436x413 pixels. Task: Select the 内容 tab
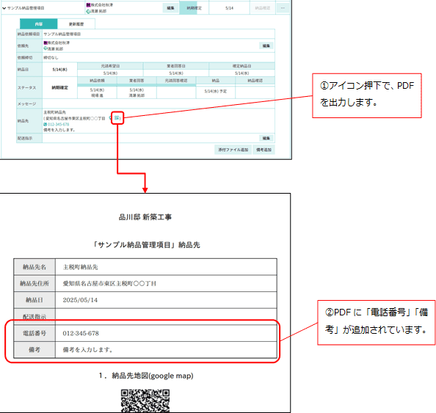39,24
